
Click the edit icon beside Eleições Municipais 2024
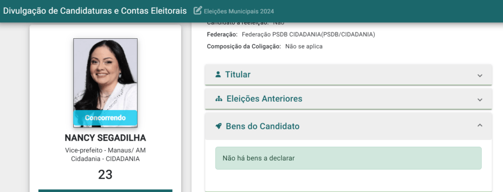click(197, 11)
